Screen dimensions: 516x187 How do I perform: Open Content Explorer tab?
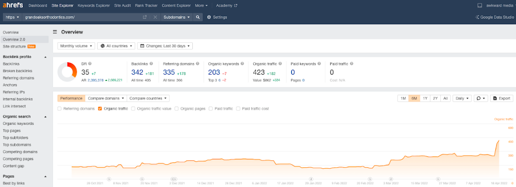pyautogui.click(x=176, y=5)
